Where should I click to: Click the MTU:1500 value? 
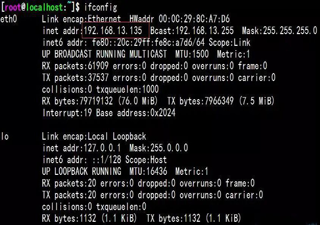click(192, 54)
